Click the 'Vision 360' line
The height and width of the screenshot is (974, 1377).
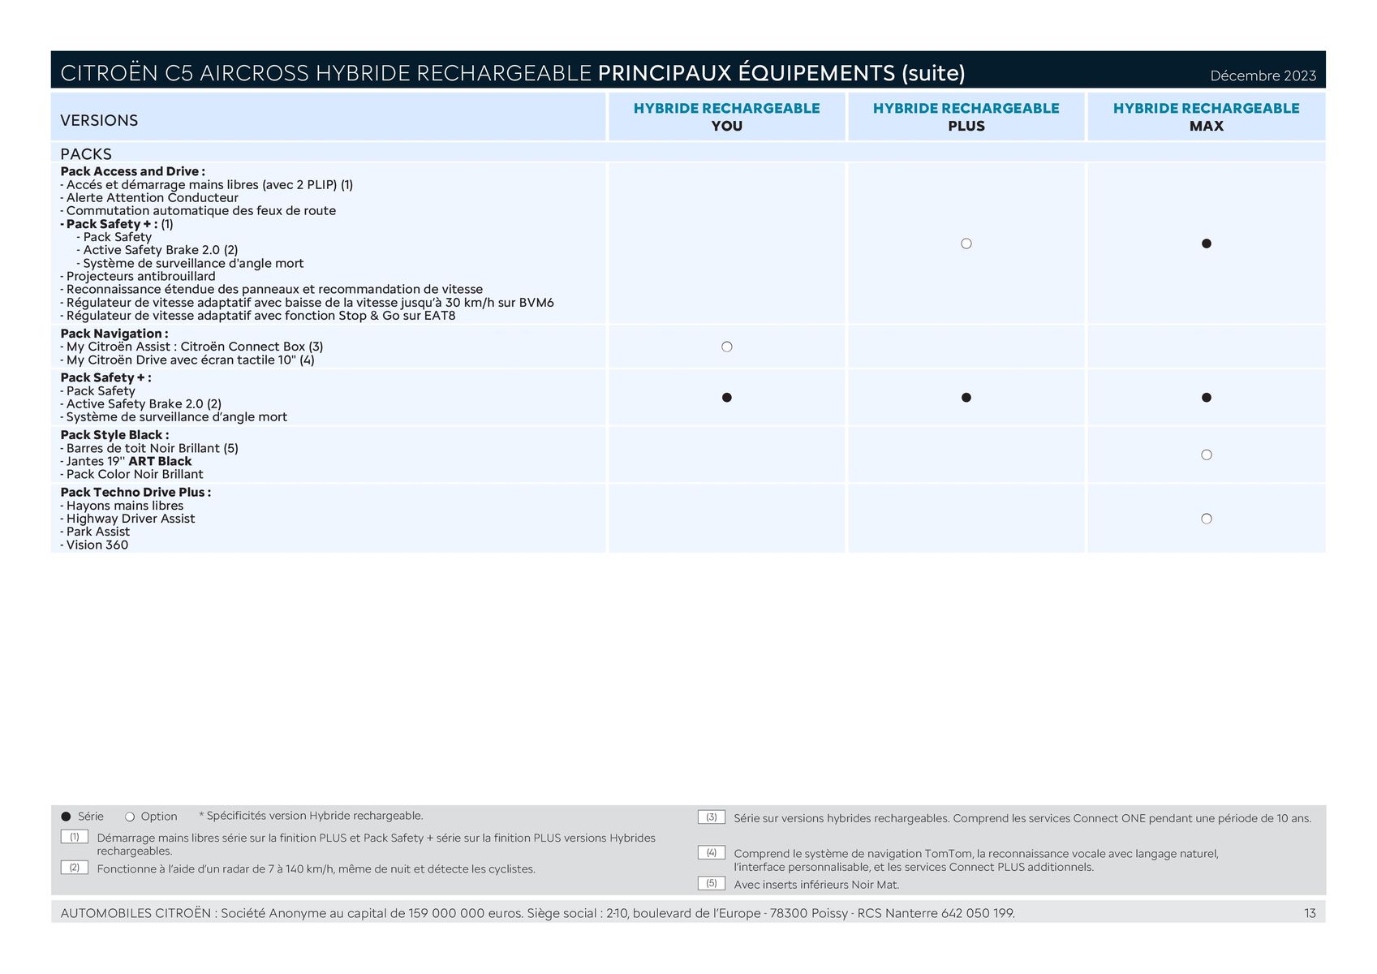coord(94,545)
